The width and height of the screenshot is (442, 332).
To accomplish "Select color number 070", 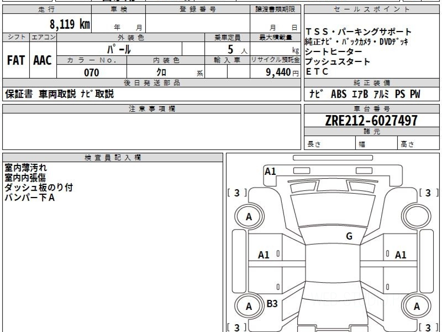I will [x=92, y=72].
